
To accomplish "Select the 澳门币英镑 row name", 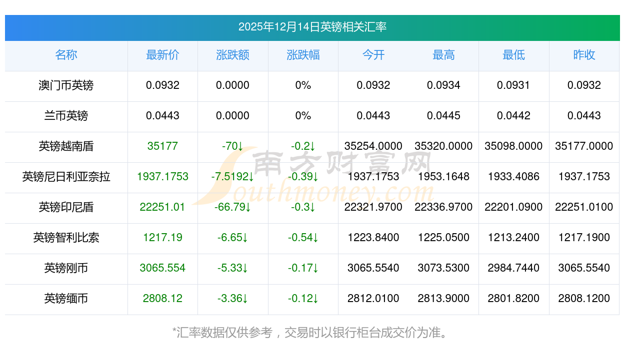I will coord(66,85).
